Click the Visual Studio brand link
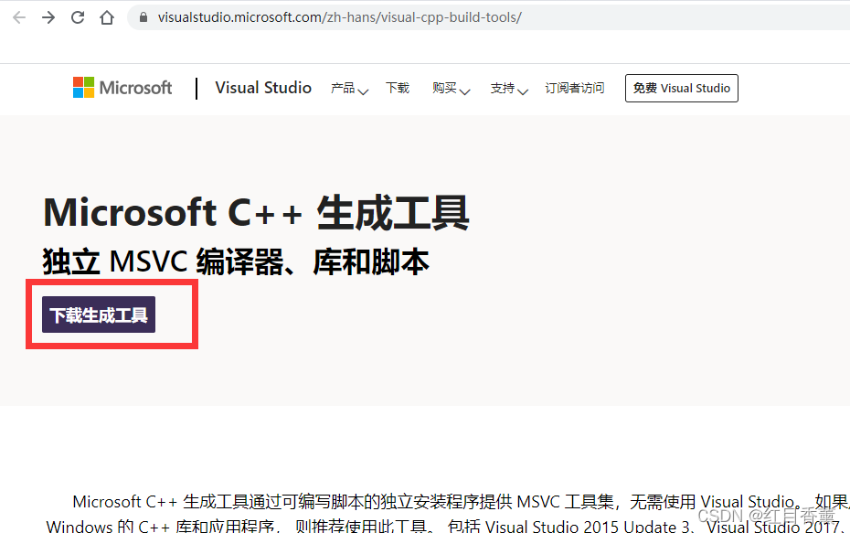 [263, 88]
